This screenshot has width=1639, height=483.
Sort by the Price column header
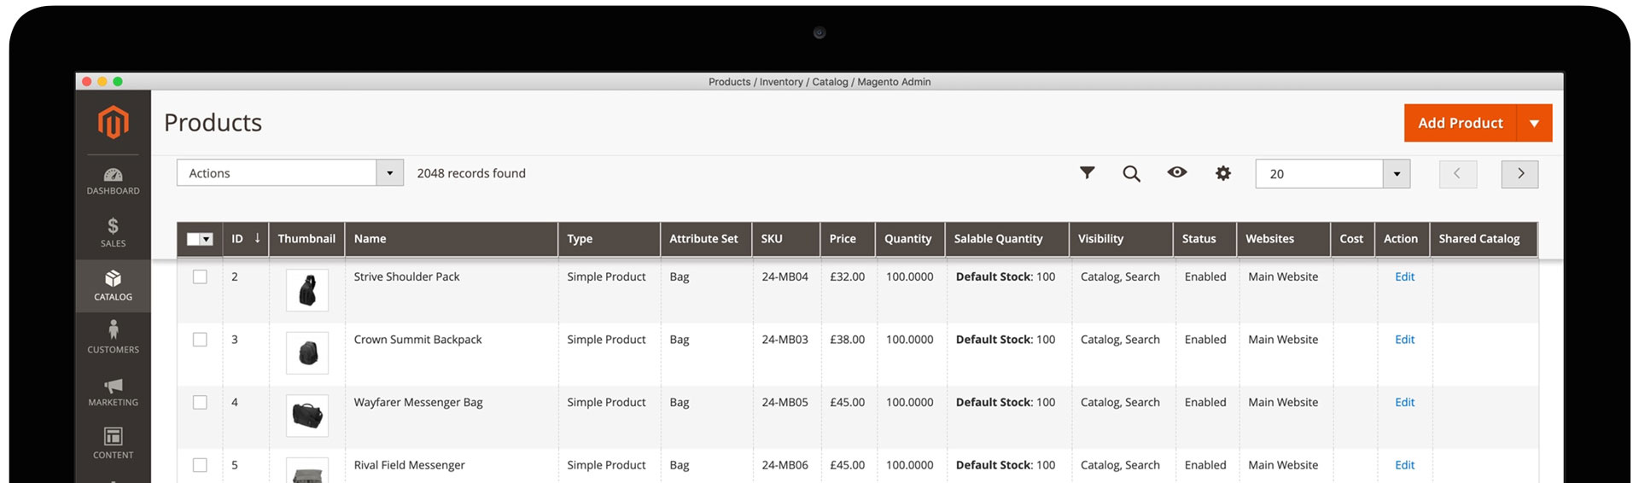(848, 239)
